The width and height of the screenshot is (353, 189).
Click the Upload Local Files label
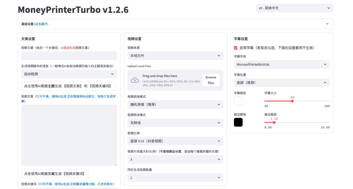[139, 66]
